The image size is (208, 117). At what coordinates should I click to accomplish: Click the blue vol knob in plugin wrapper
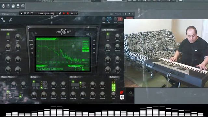109,19
